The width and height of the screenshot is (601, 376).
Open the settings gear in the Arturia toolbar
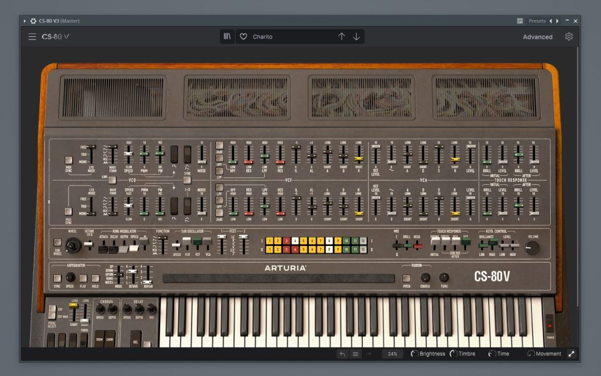[x=569, y=36]
